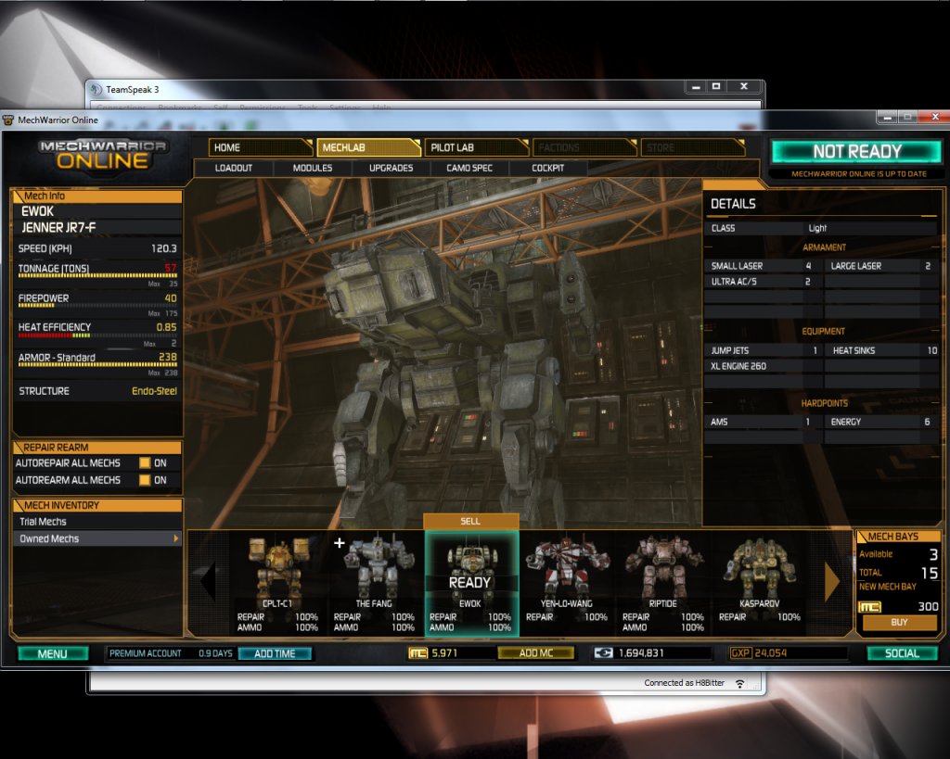Viewport: 950px width, 759px height.
Task: Click the plus icon on The Fang
Action: point(340,543)
